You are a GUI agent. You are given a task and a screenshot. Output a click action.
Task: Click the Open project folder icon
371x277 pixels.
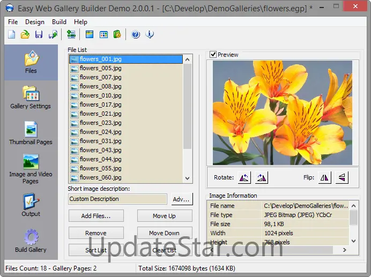point(25,35)
